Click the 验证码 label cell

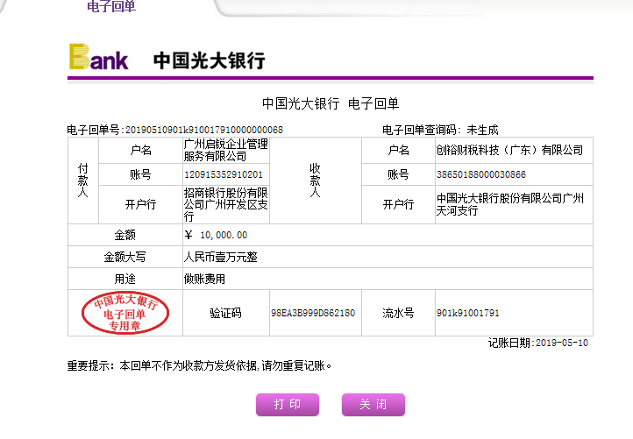click(x=225, y=313)
